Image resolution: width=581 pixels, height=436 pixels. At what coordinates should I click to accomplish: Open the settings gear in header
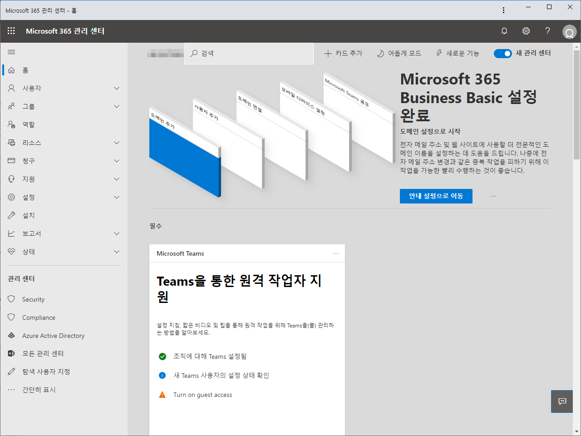[526, 31]
